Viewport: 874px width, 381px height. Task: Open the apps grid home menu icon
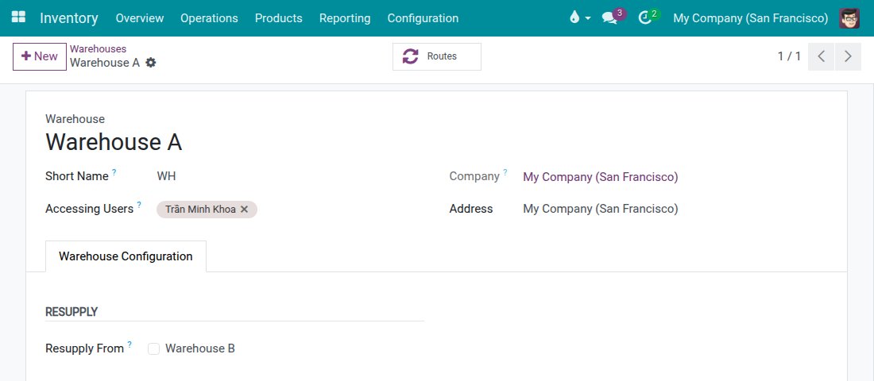pos(18,17)
